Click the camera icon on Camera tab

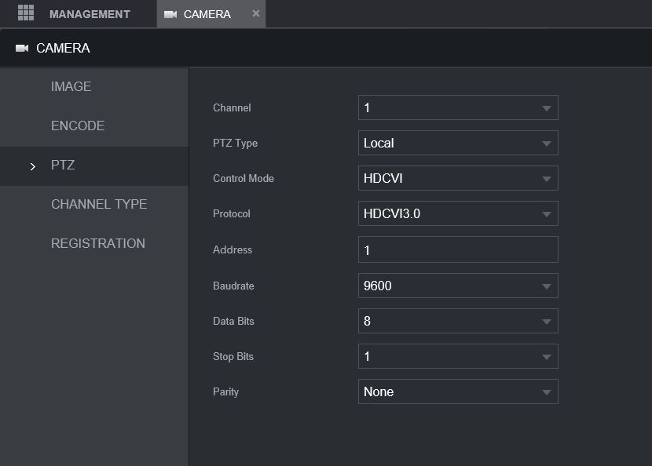click(x=170, y=14)
